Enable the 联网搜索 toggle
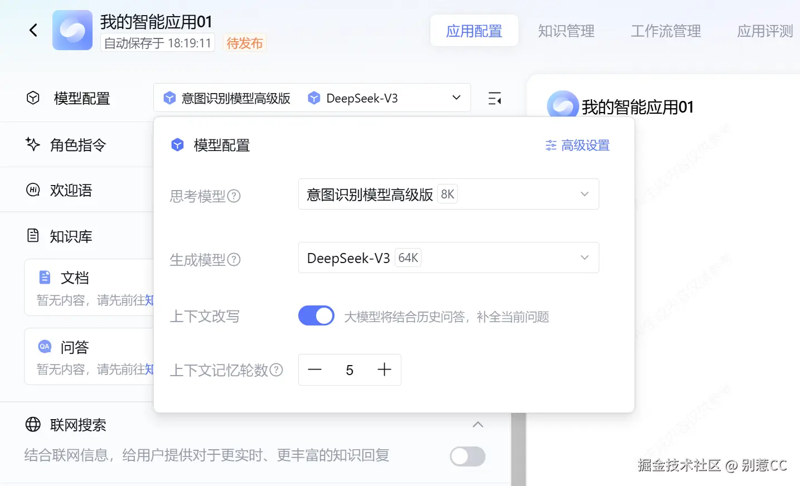The image size is (800, 486). tap(468, 456)
